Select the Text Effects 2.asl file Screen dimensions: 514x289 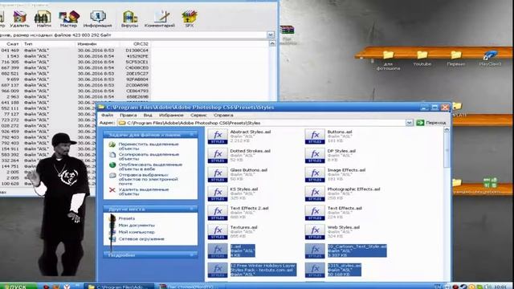click(239, 212)
